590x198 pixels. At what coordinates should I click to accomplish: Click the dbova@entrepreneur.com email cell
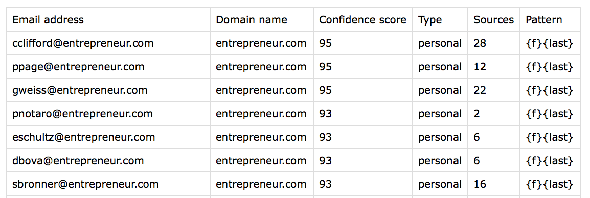point(108,161)
